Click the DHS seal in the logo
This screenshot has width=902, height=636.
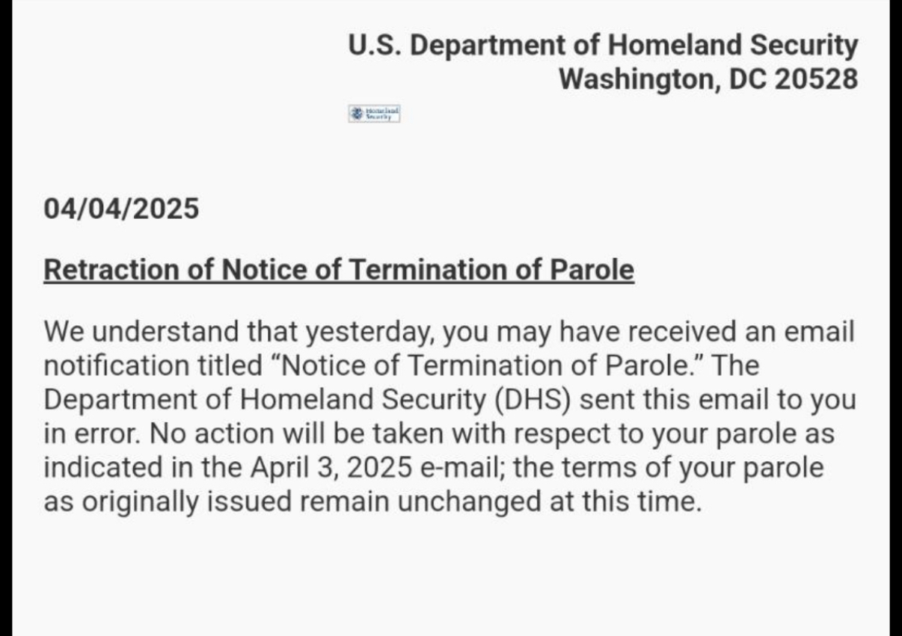pos(357,114)
